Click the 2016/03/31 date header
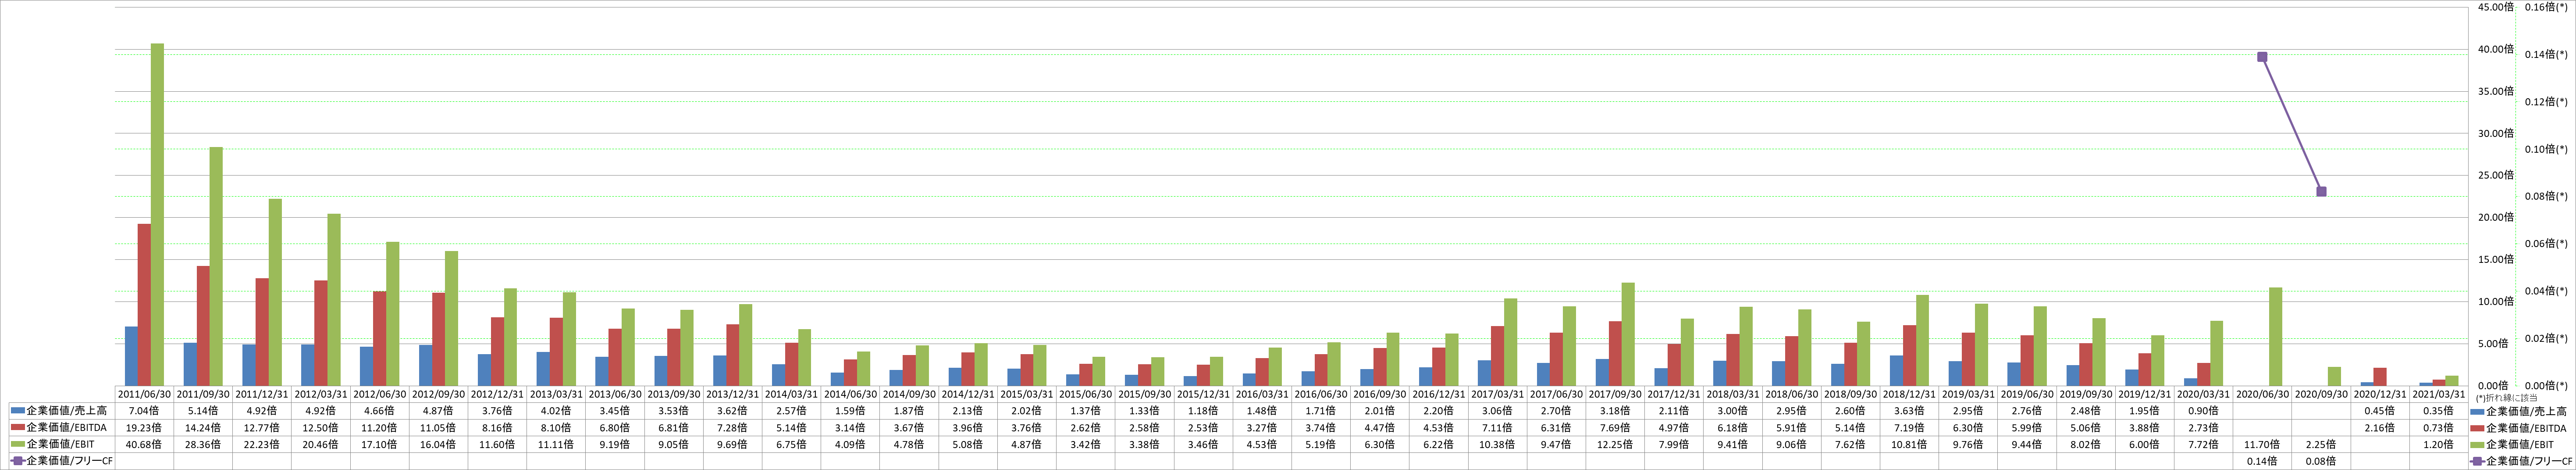This screenshot has width=2576, height=470. [x=1263, y=394]
